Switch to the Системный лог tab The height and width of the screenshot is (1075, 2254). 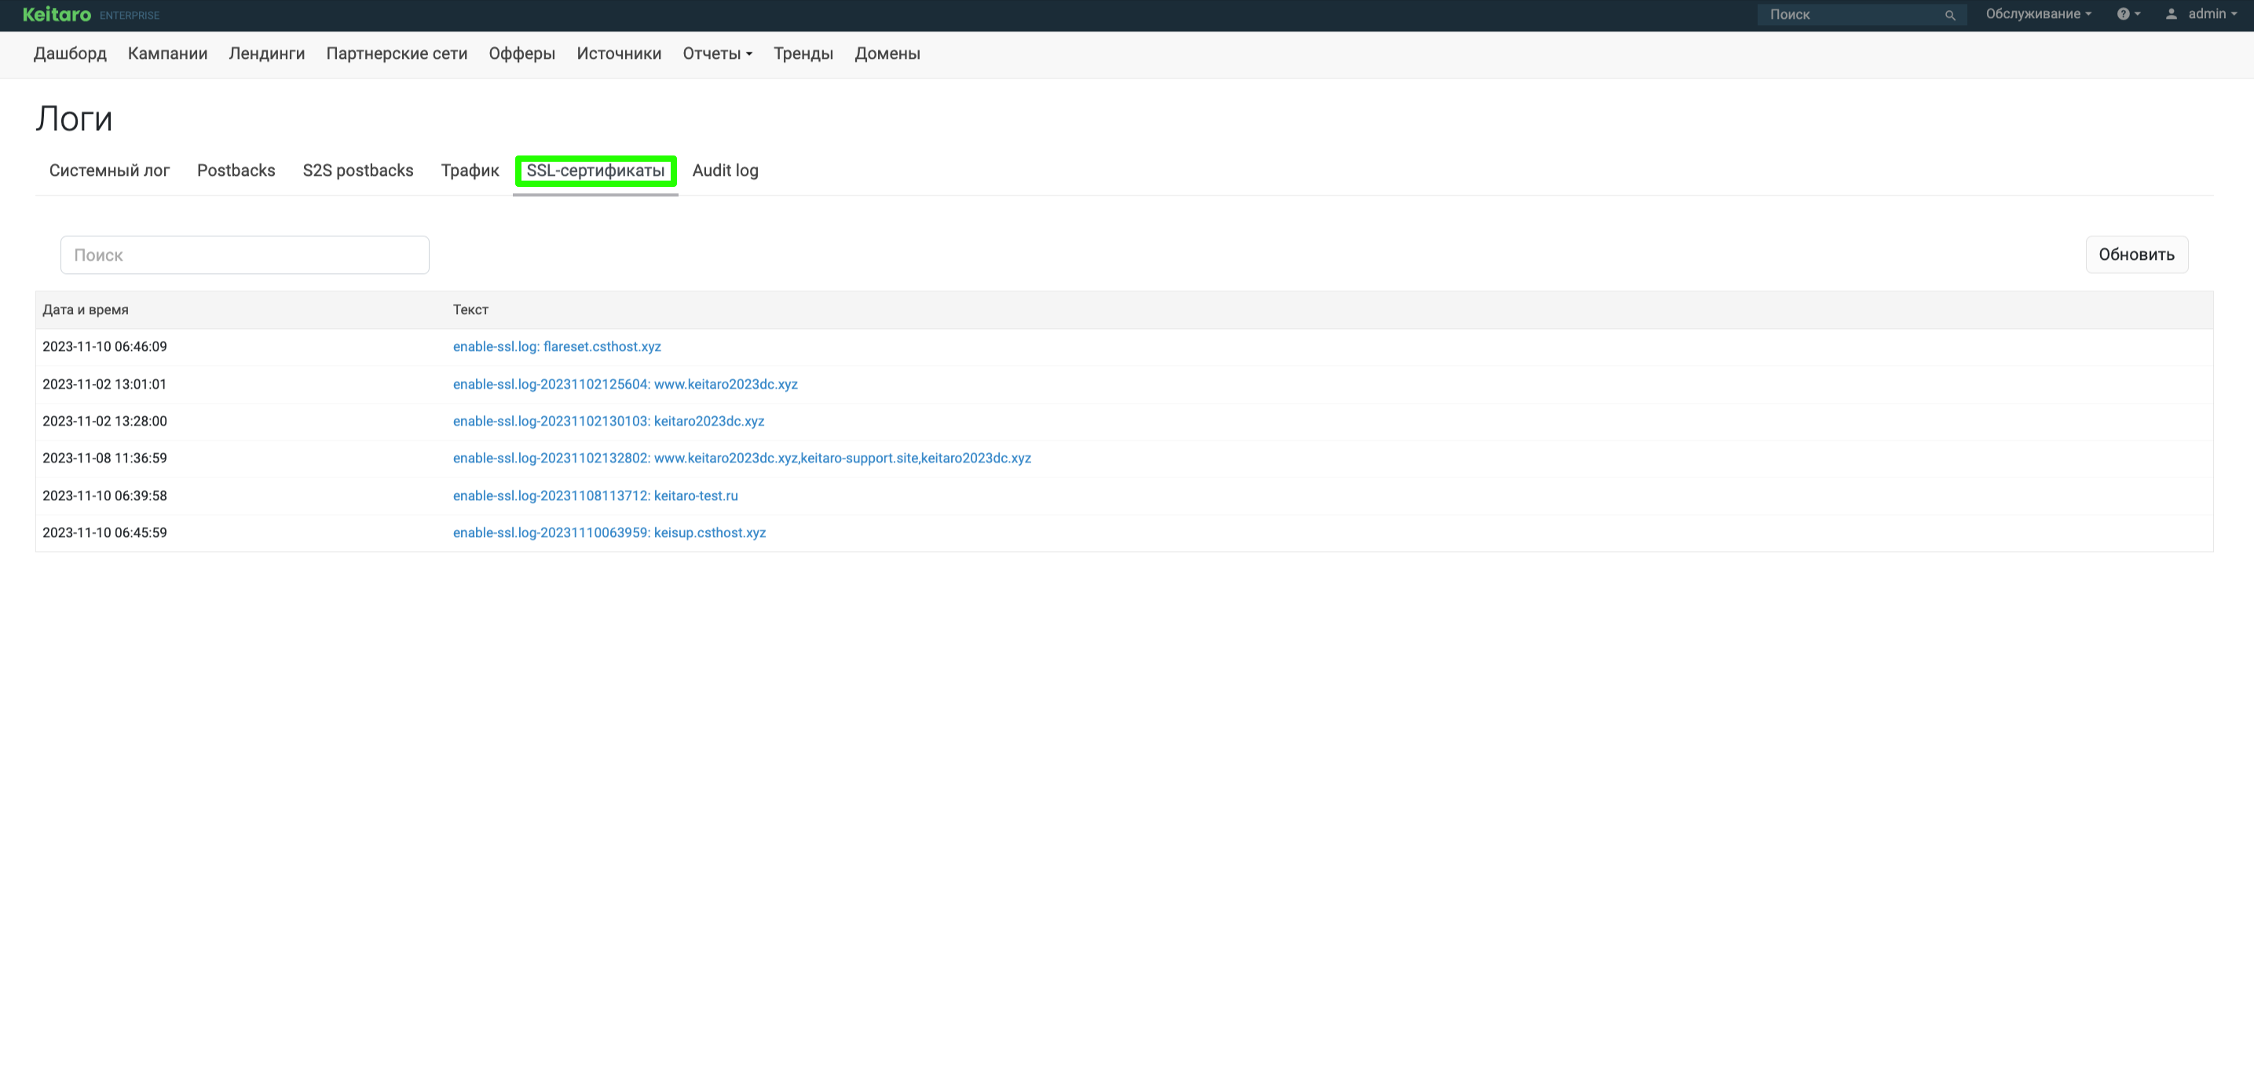(x=109, y=170)
